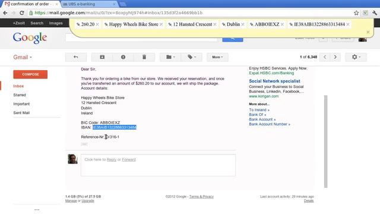Remove the ABBOIEXZ chip
The height and width of the screenshot is (214, 380).
pos(282,24)
